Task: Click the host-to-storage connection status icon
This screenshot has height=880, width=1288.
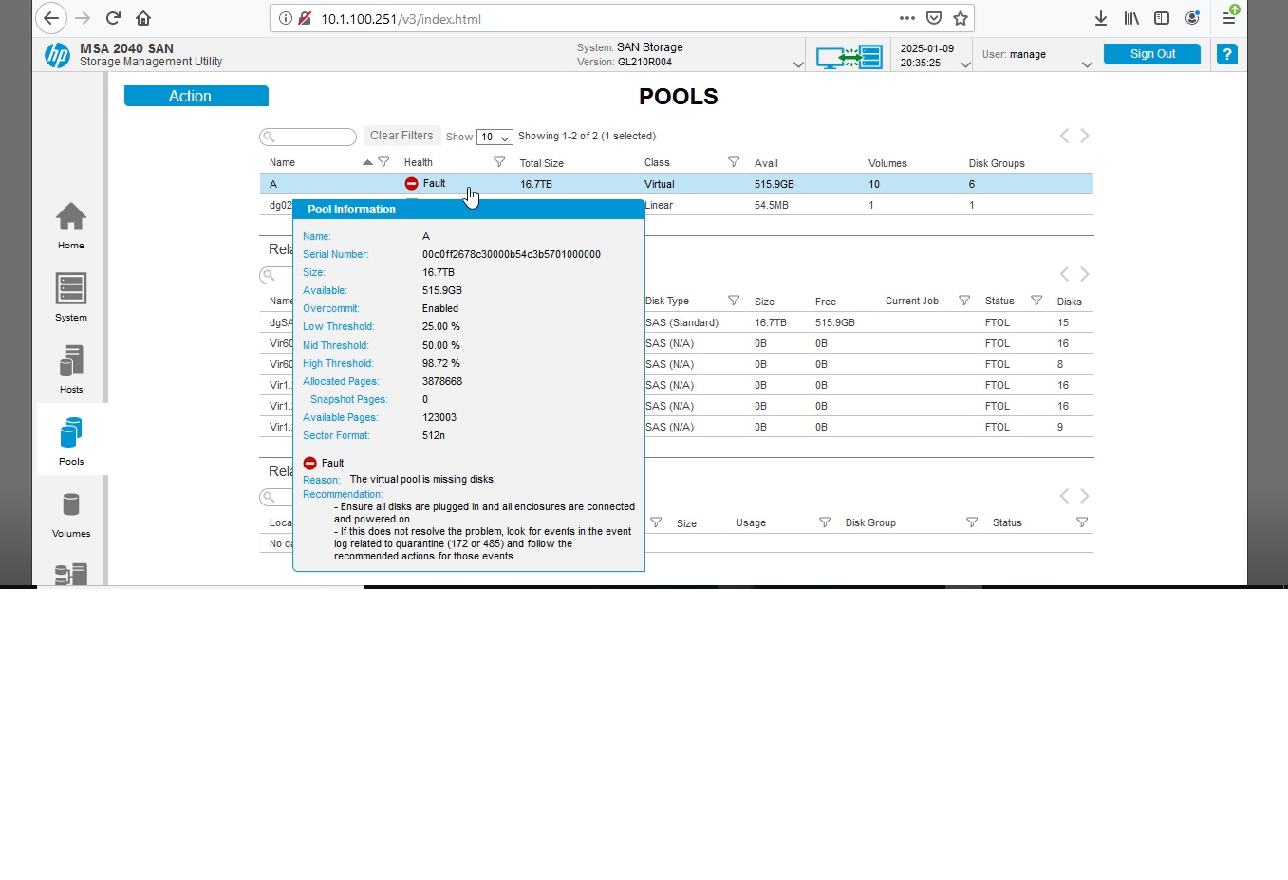Action: (x=849, y=57)
